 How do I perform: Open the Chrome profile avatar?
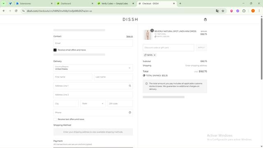click(253, 11)
